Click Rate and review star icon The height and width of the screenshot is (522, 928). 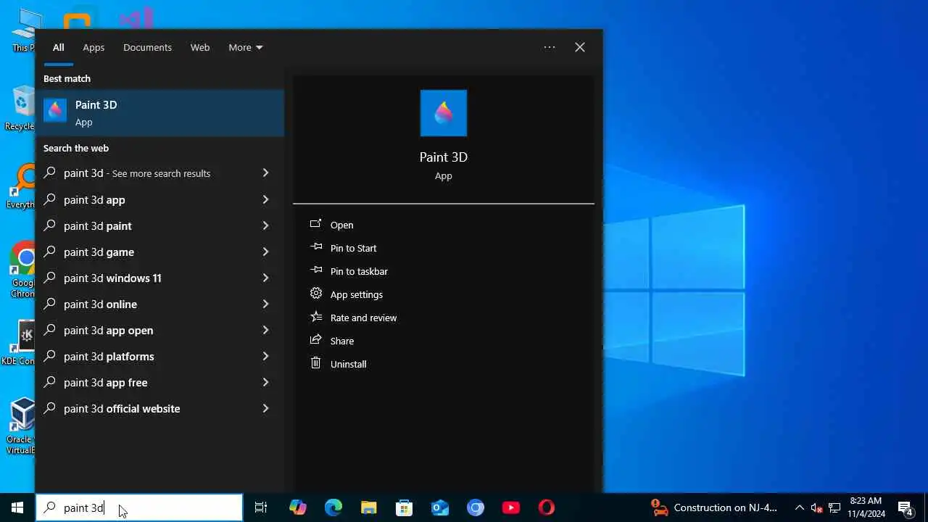[315, 317]
